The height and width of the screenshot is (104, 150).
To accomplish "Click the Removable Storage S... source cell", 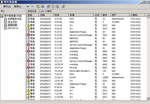I will pyautogui.click(x=81, y=71).
